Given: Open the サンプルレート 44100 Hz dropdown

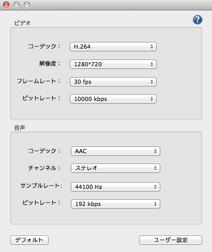Looking at the screenshot, I should pyautogui.click(x=115, y=187).
